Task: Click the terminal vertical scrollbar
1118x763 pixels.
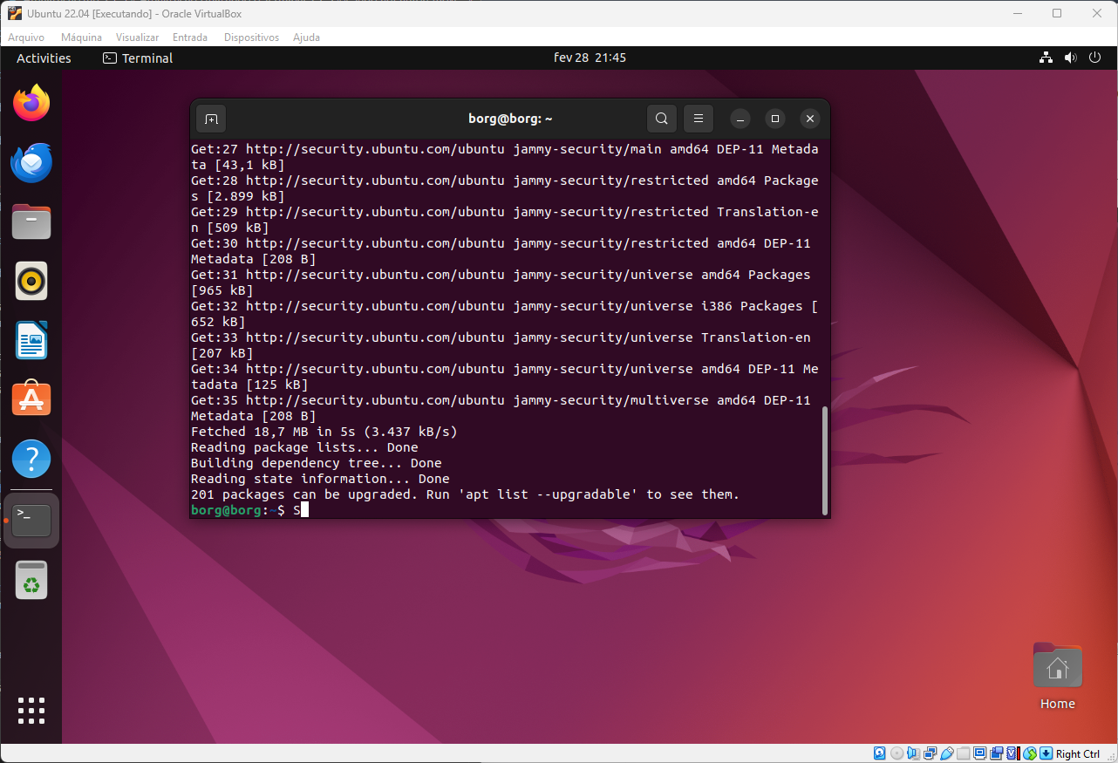Action: click(x=824, y=462)
